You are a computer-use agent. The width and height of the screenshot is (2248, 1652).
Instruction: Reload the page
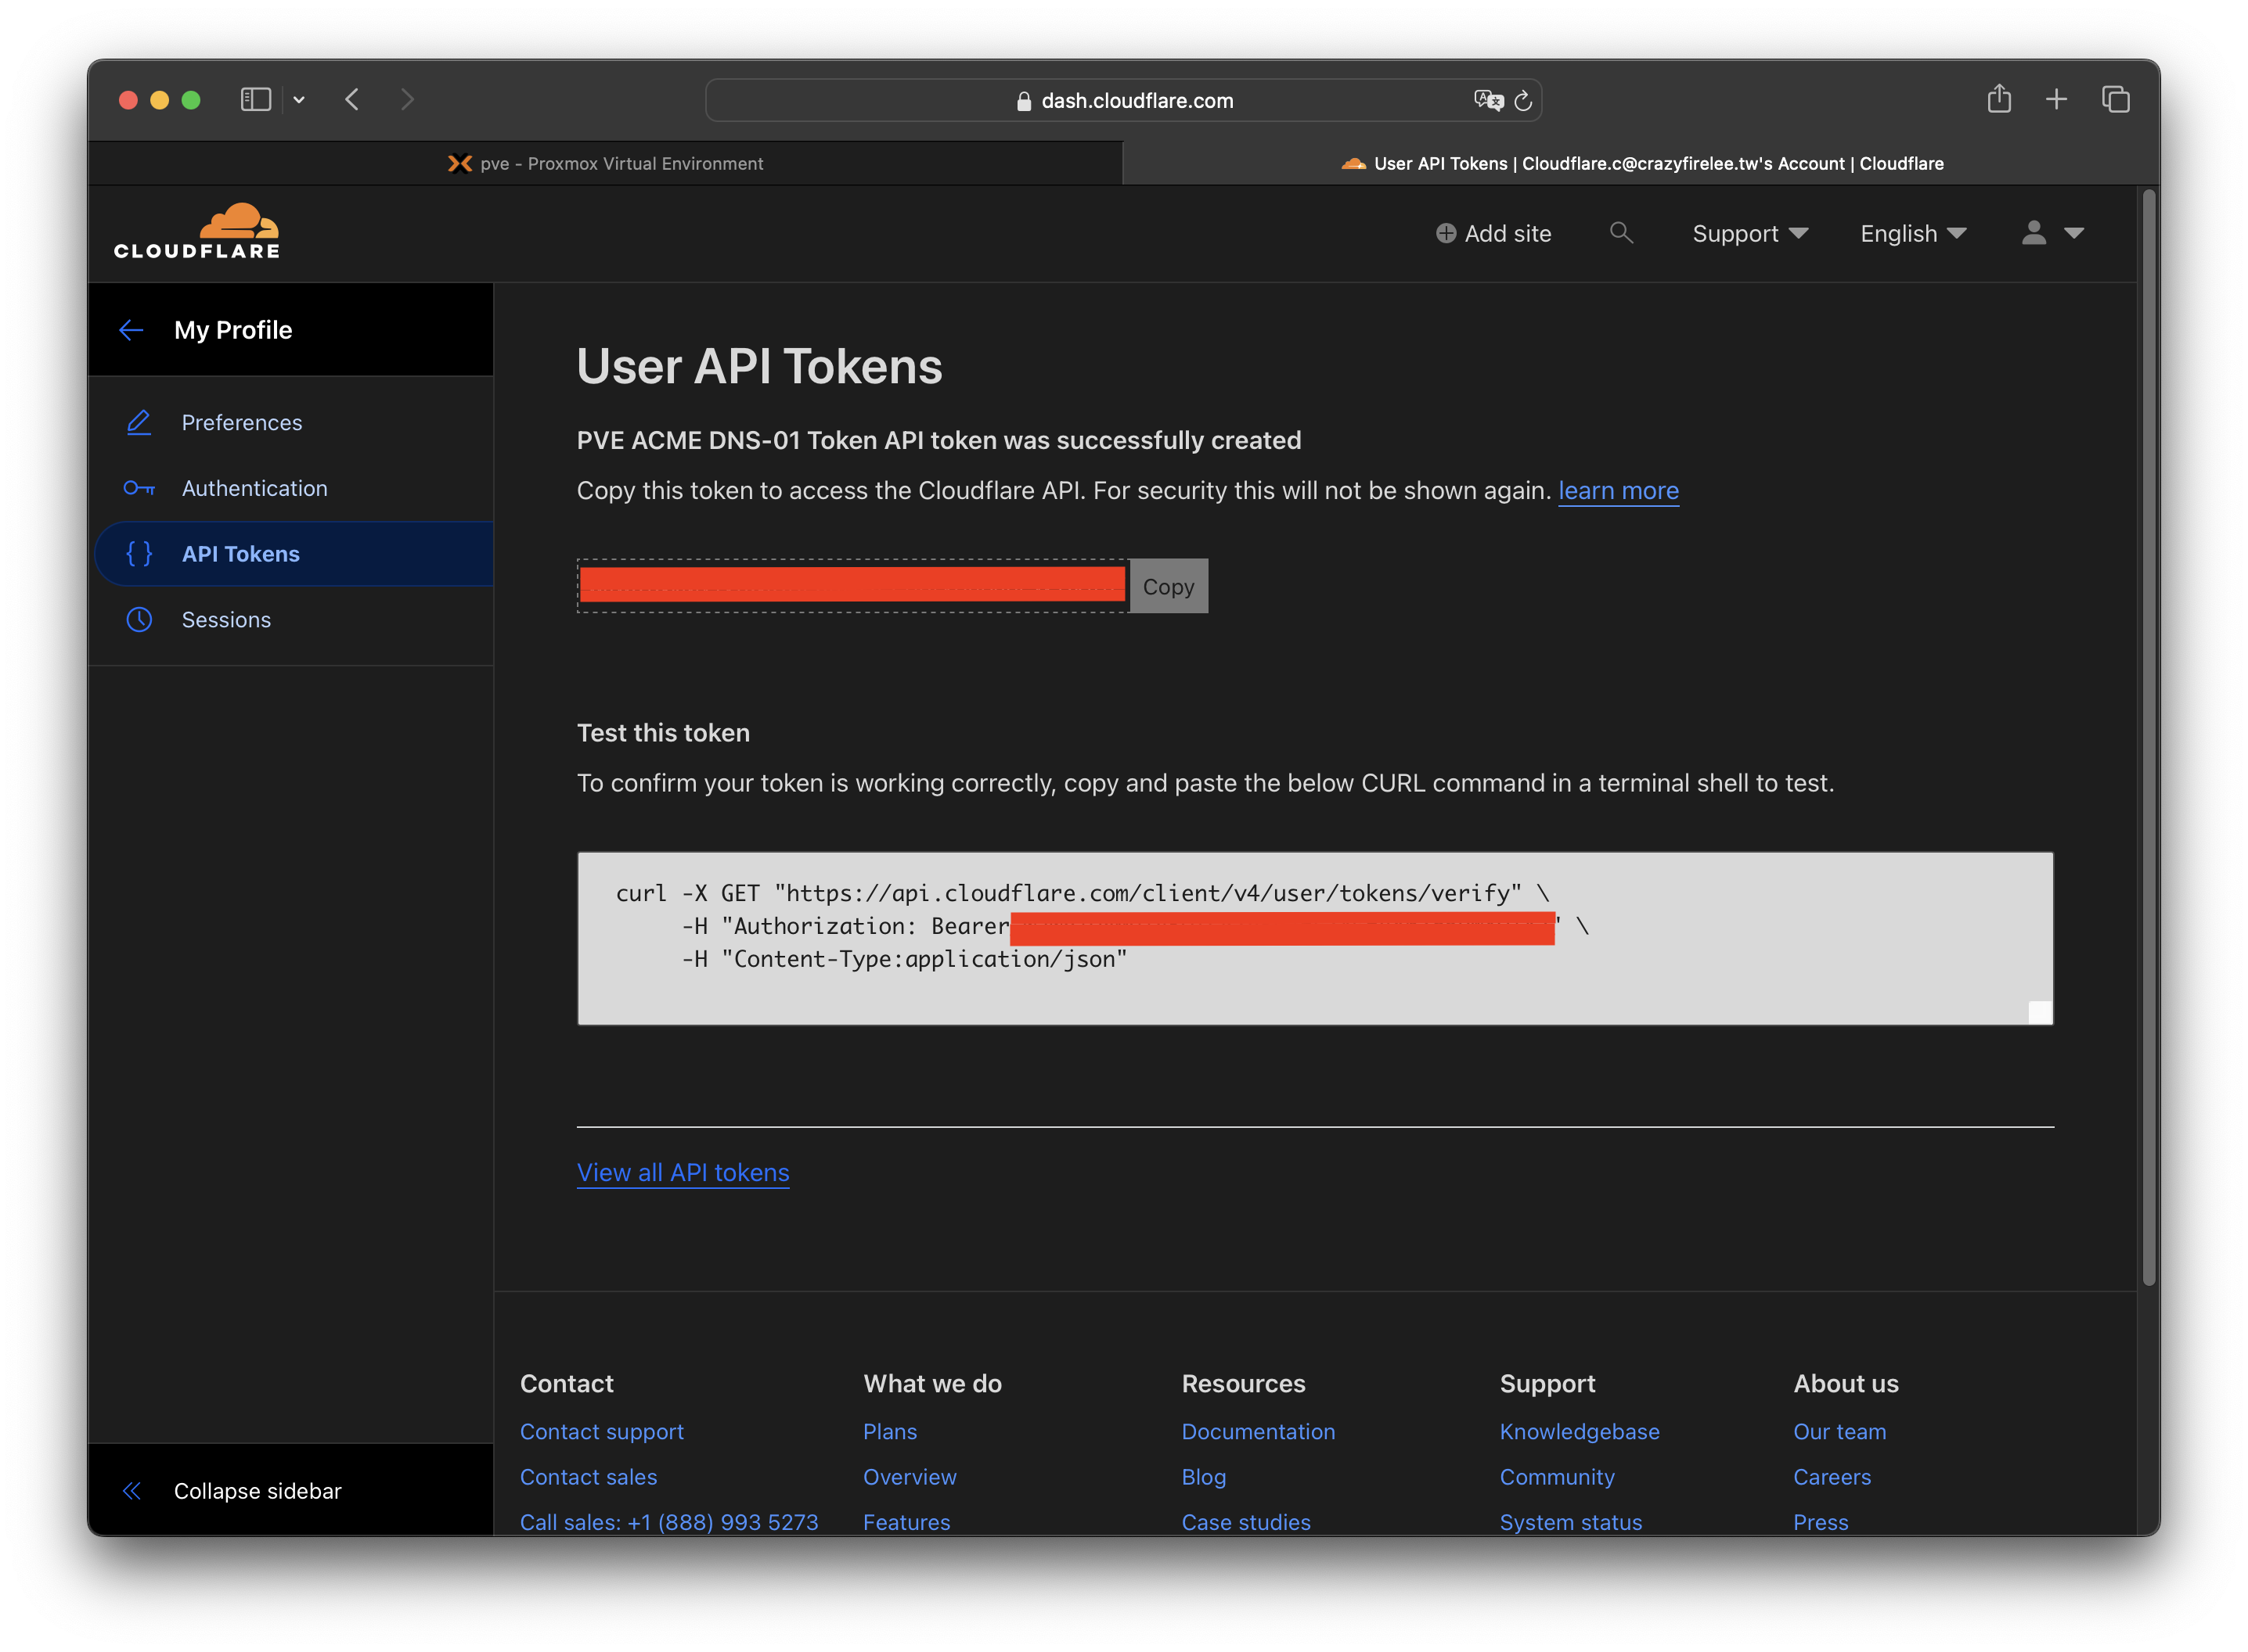1522,100
